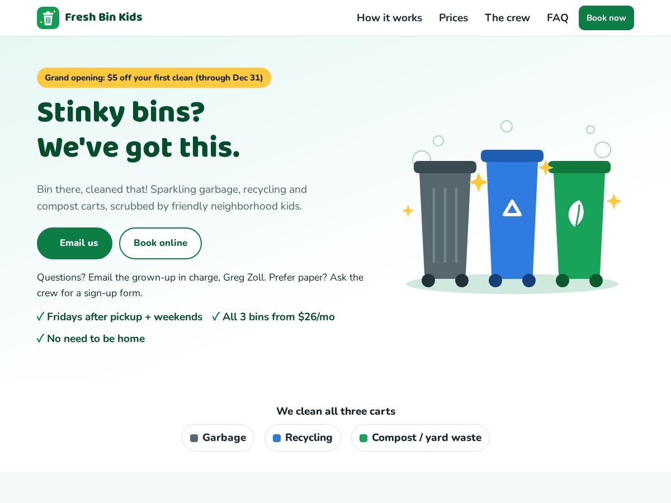Click checkmark next to All 3 bins
Screen dimensions: 671x503
point(216,317)
